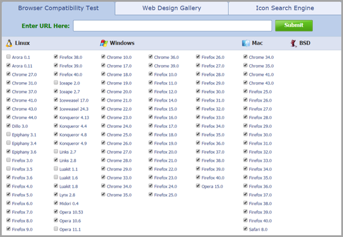The height and width of the screenshot is (237, 343).
Task: Uncheck Opera 10.53
Action: [x=56, y=211]
